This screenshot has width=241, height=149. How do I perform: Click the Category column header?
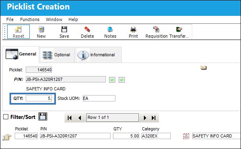(x=151, y=129)
